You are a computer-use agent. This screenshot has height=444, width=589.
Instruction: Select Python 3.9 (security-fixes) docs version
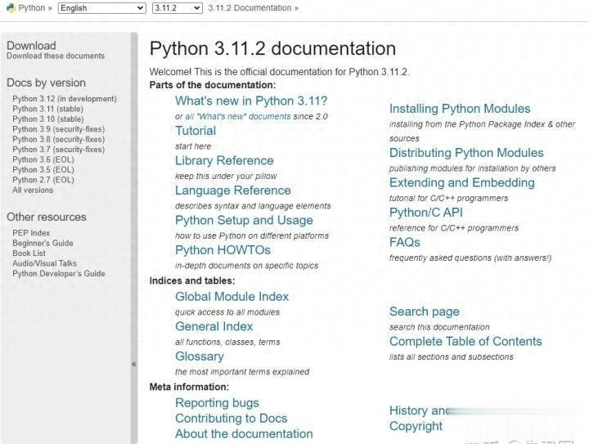point(58,129)
